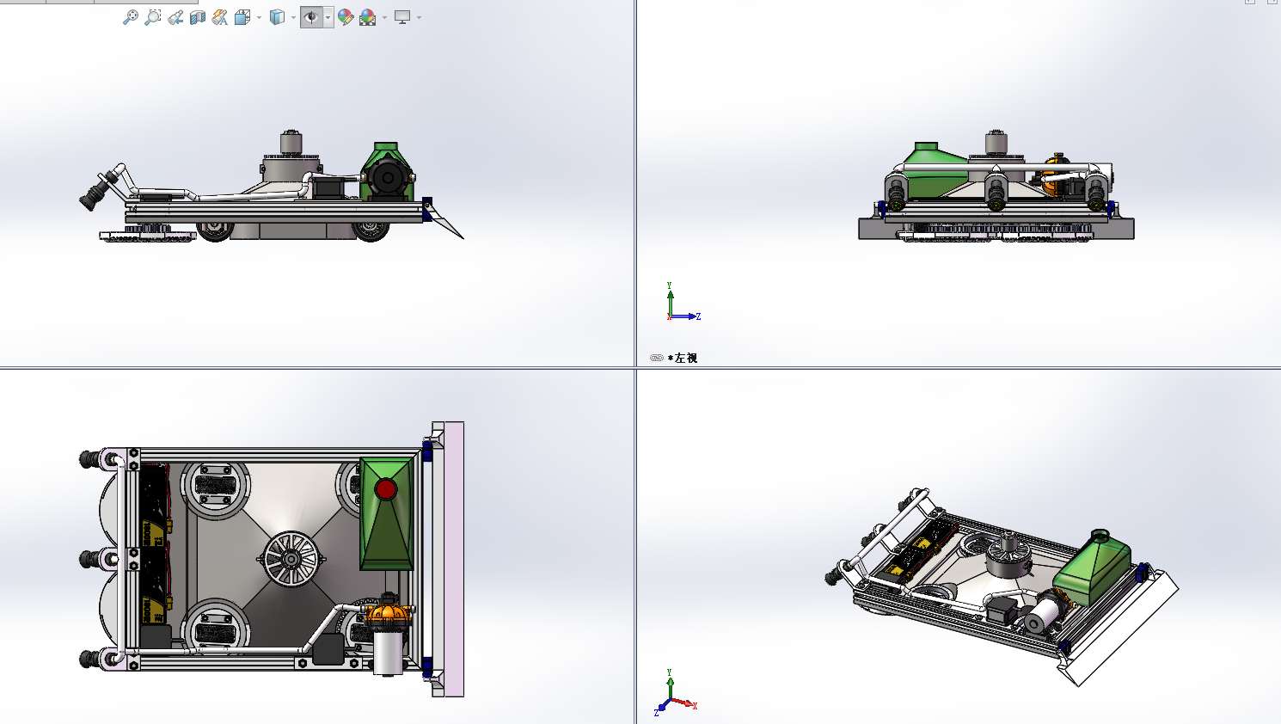Click the link views chain icon
The width and height of the screenshot is (1281, 724).
tap(657, 358)
